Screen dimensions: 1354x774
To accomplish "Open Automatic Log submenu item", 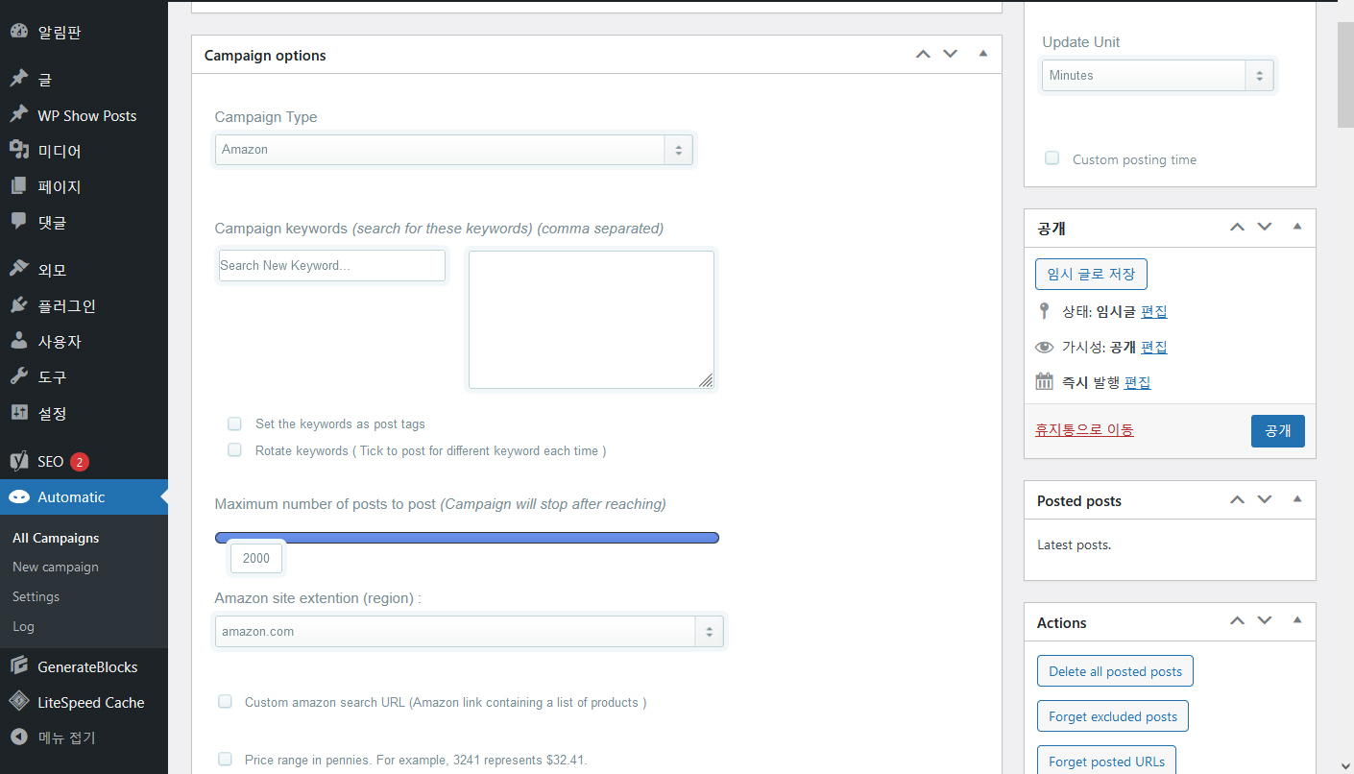I will click(23, 626).
